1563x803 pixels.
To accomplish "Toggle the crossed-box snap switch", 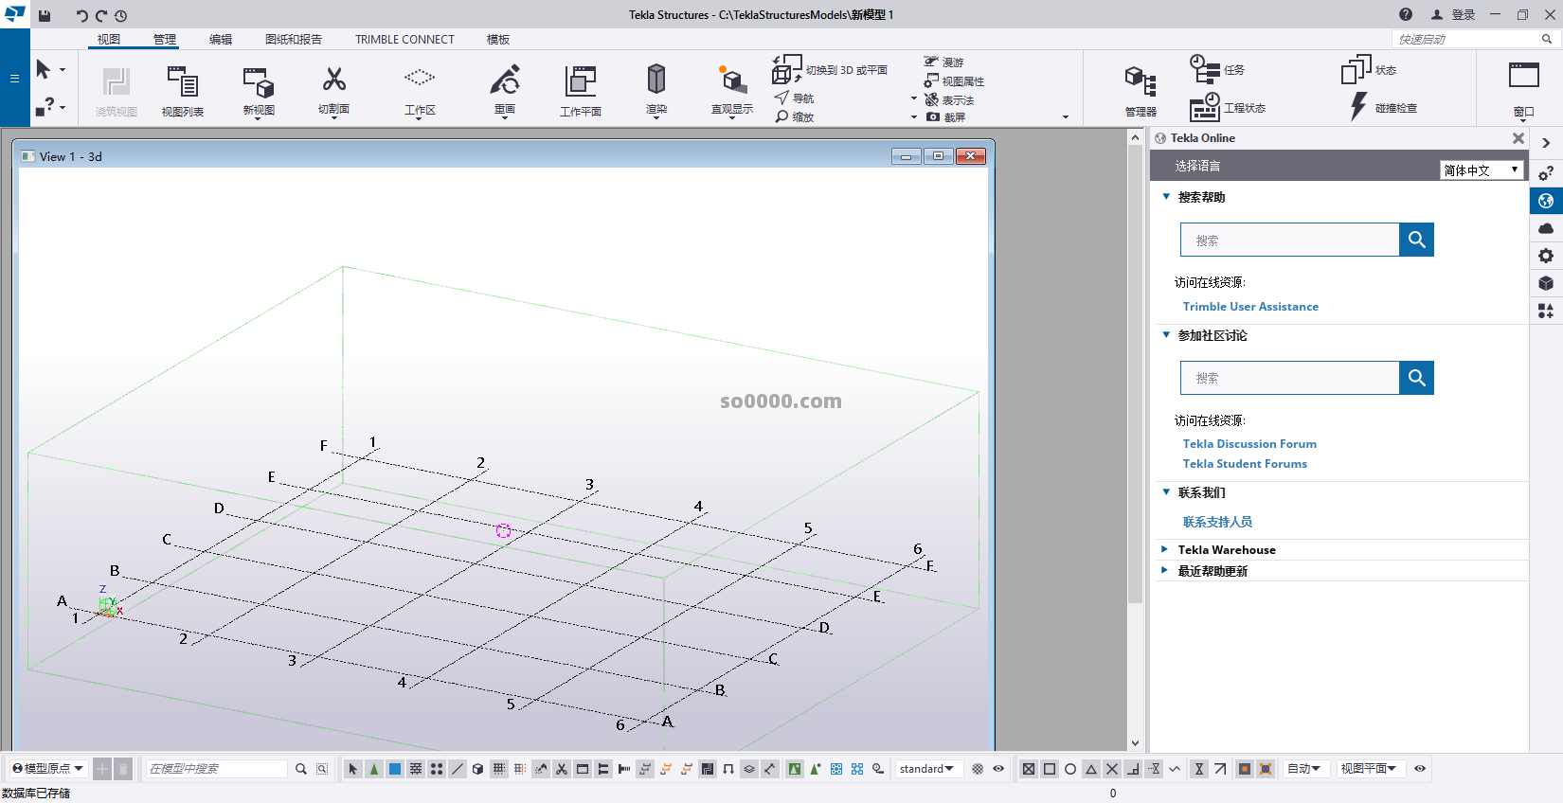I will click(1029, 769).
